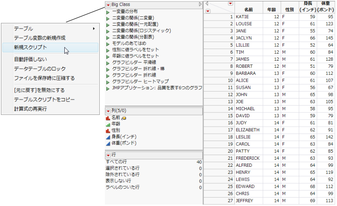Collapse the table panel with top-right triangle
Image resolution: width=337 pixels, height=206 pixels.
pyautogui.click(x=200, y=4)
